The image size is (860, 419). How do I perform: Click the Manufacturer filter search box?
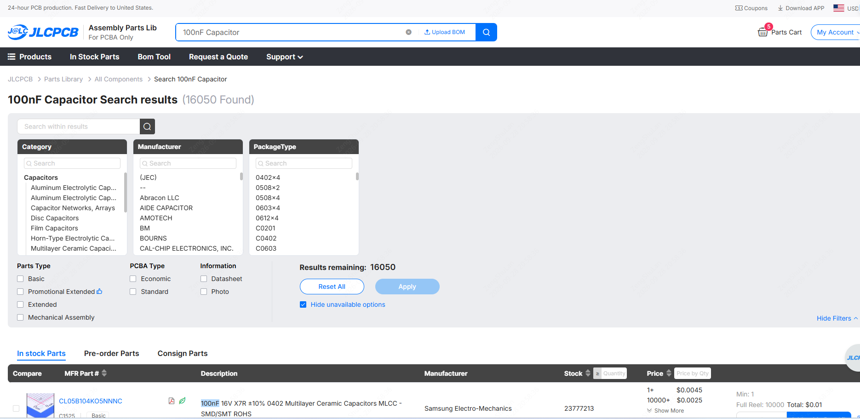pyautogui.click(x=188, y=163)
